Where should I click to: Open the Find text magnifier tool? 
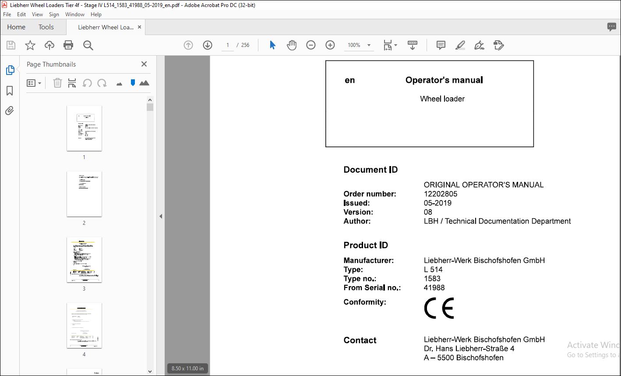[x=88, y=45]
